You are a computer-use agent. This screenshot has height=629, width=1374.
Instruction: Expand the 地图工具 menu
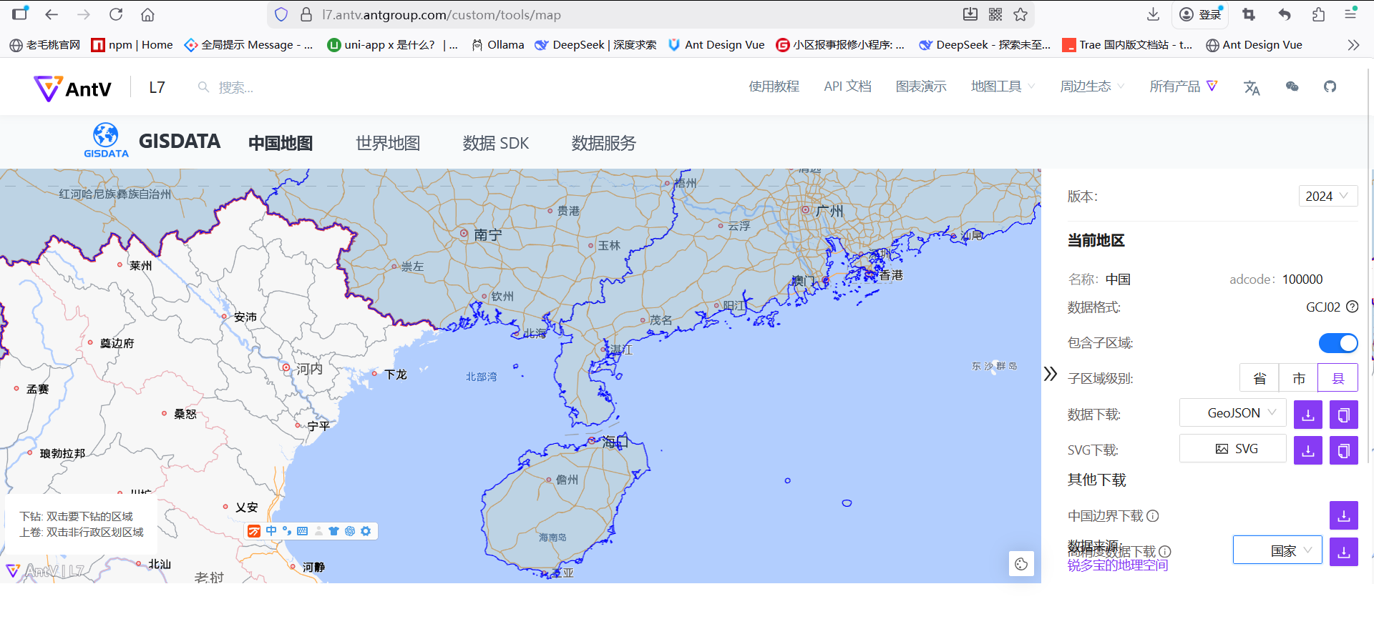click(x=1003, y=86)
